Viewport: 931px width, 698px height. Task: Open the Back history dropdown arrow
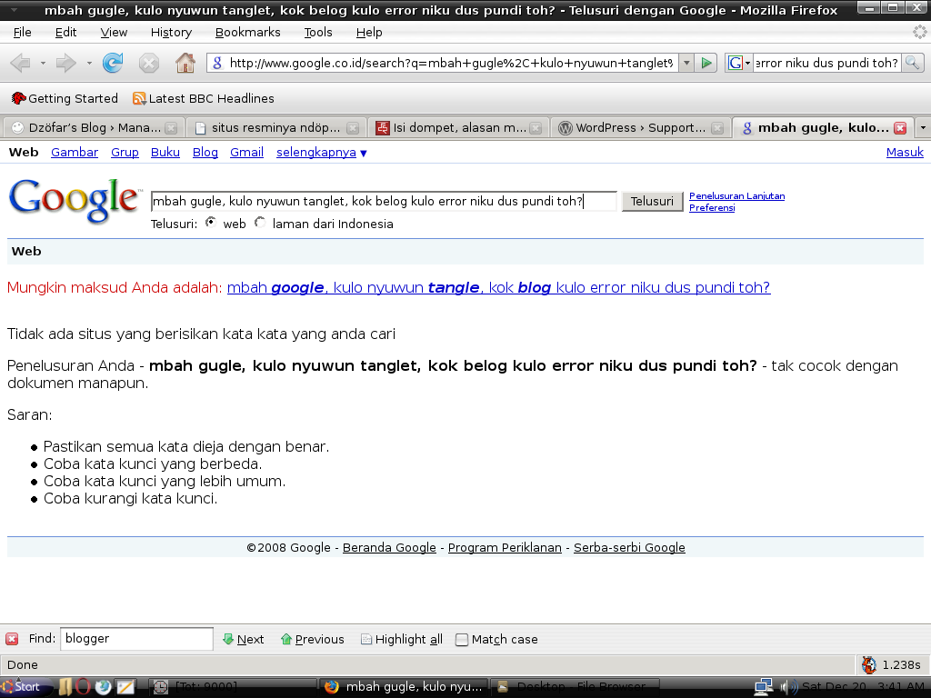(x=43, y=63)
